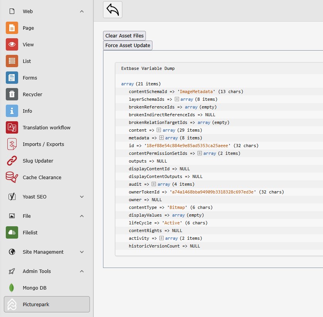This screenshot has height=317, width=323.
Task: Click the Clear Asset Files button
Action: point(124,36)
